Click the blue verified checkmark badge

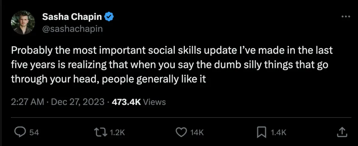(110, 17)
